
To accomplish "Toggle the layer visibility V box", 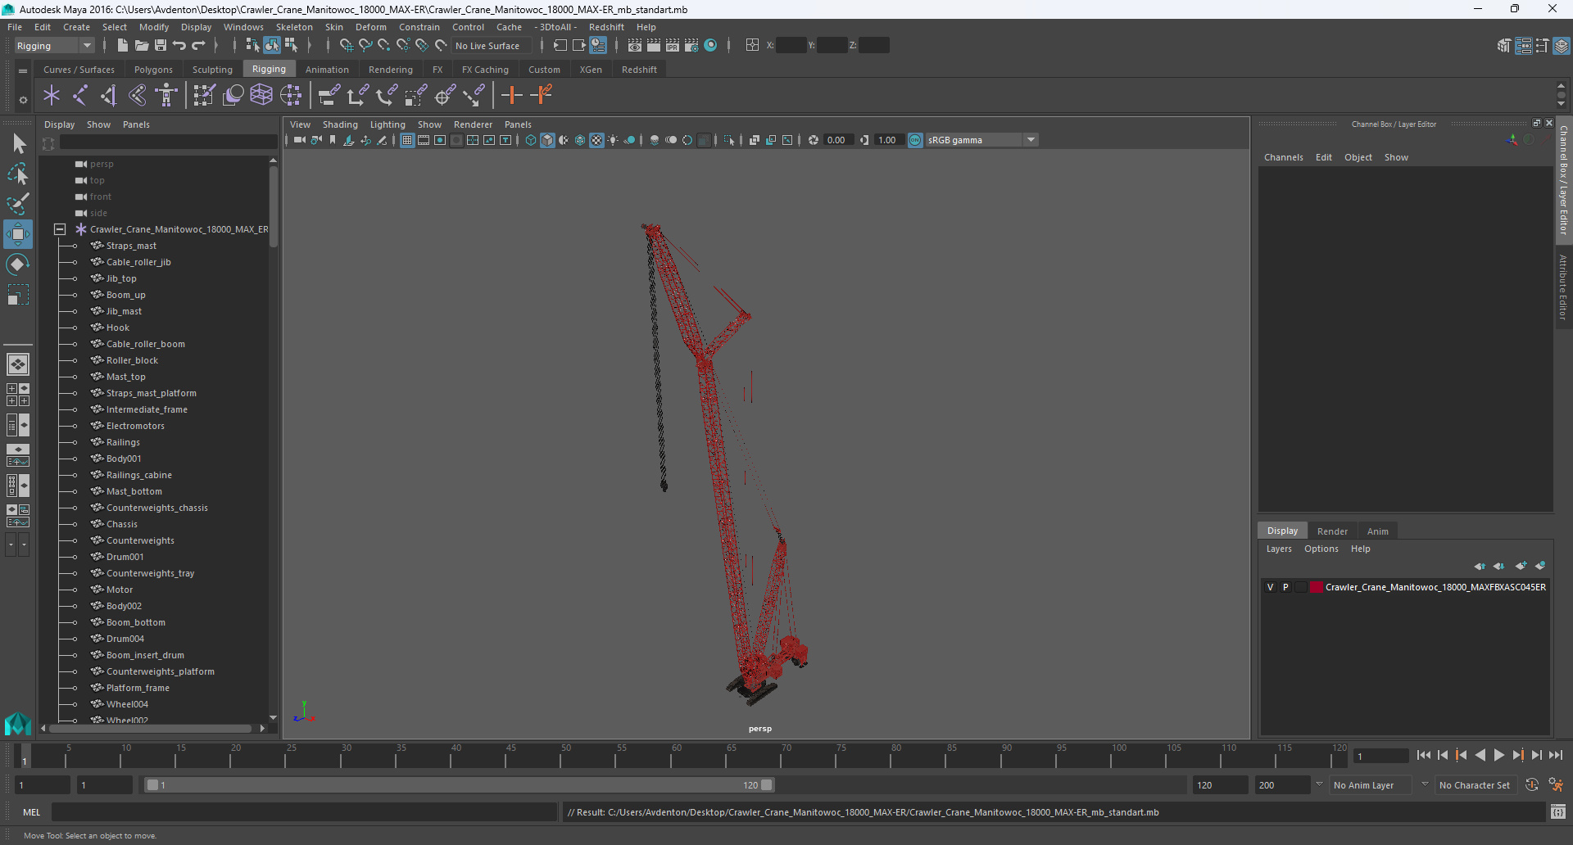I will 1271,587.
